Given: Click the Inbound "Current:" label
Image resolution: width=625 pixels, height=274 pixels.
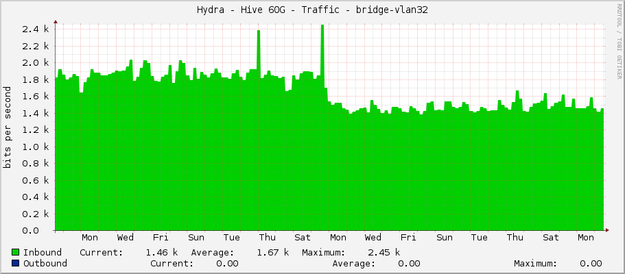Looking at the screenshot, I should pyautogui.click(x=102, y=252).
